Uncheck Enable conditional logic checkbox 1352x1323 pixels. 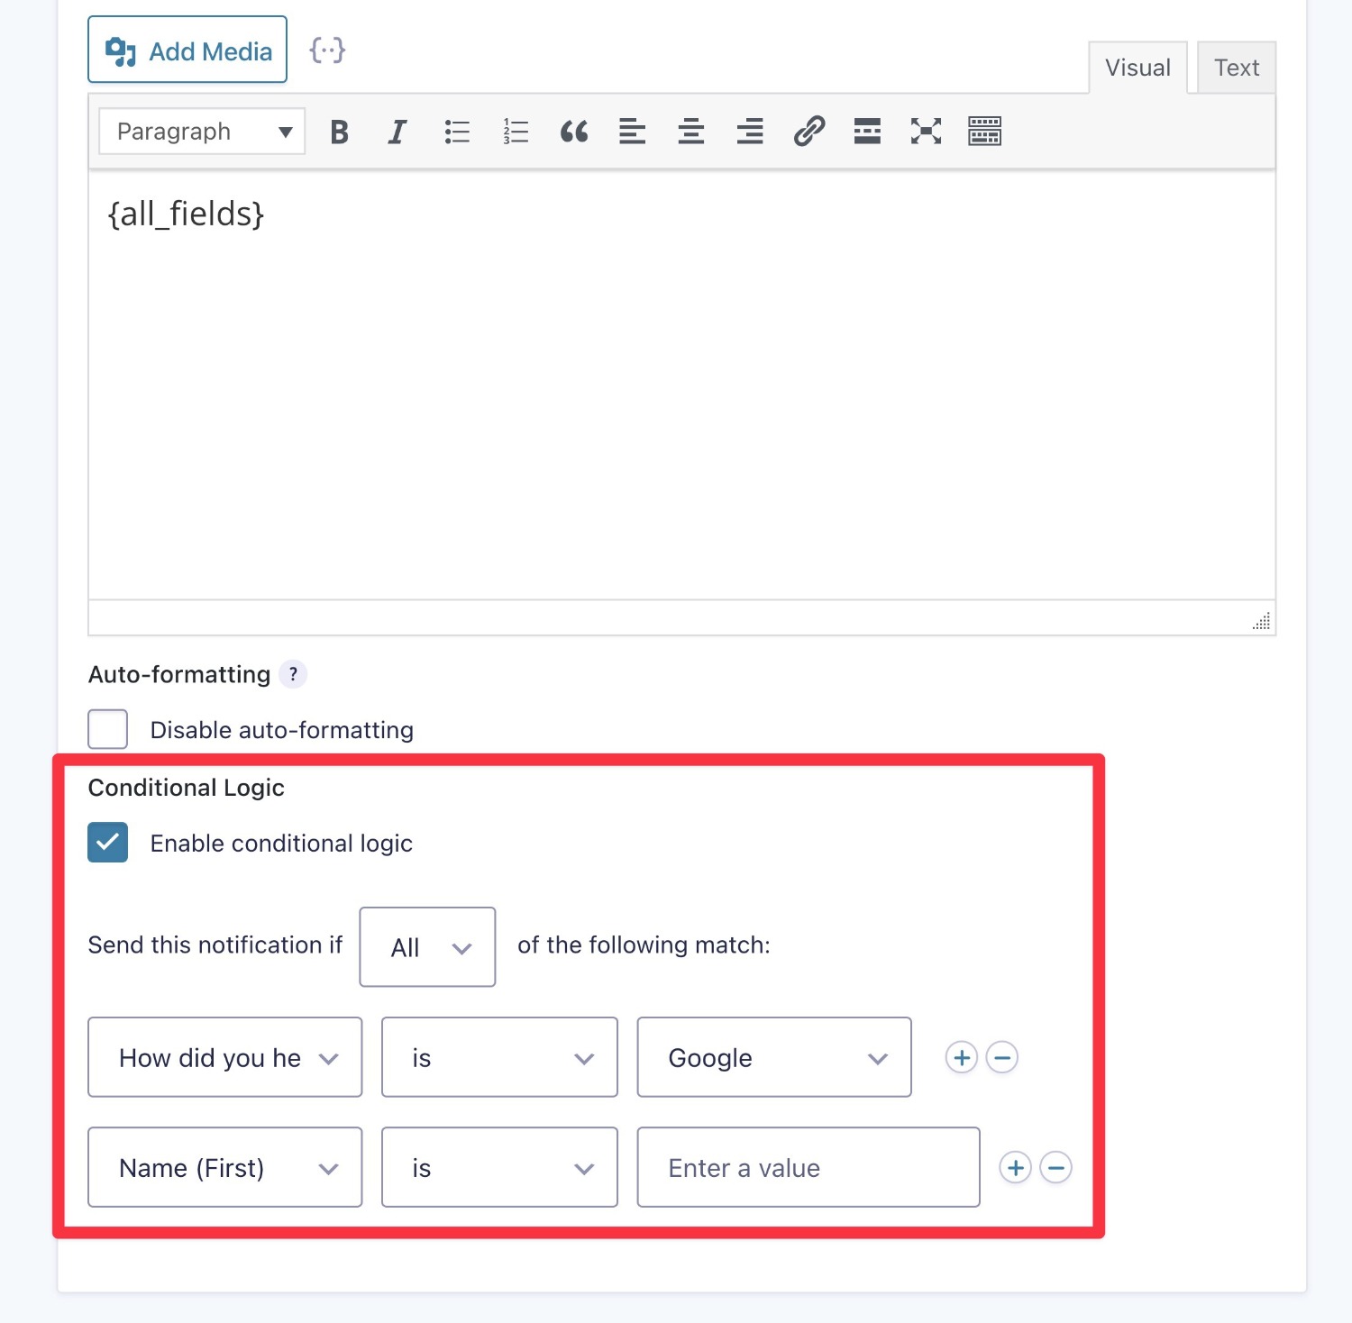pyautogui.click(x=107, y=843)
